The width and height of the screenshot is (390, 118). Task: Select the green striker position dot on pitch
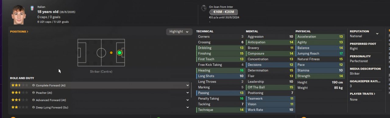[119, 53]
